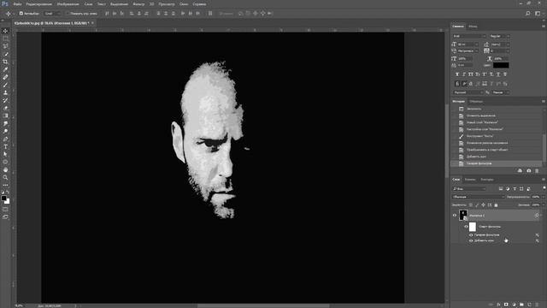The width and height of the screenshot is (547, 308).
Task: Click the smart object layer thumbnail
Action: point(463,216)
